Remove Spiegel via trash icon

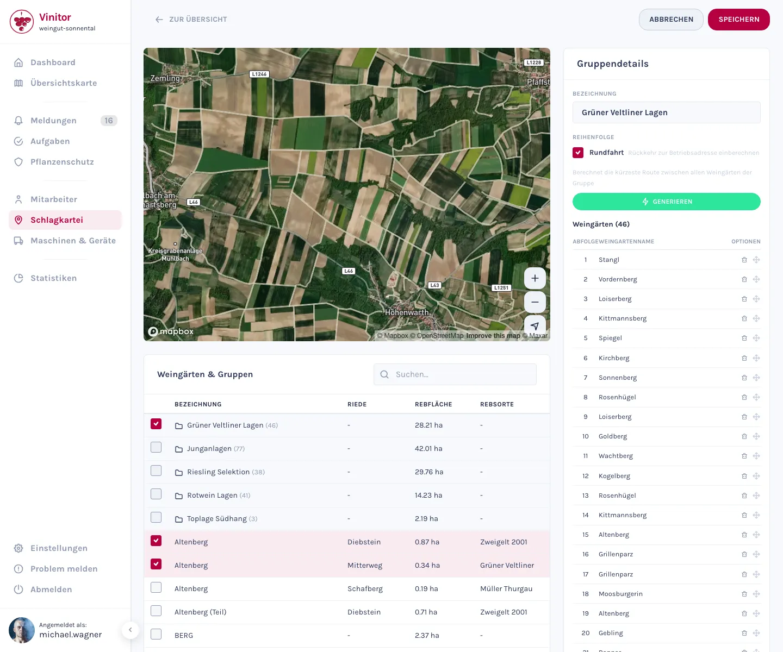[744, 338]
